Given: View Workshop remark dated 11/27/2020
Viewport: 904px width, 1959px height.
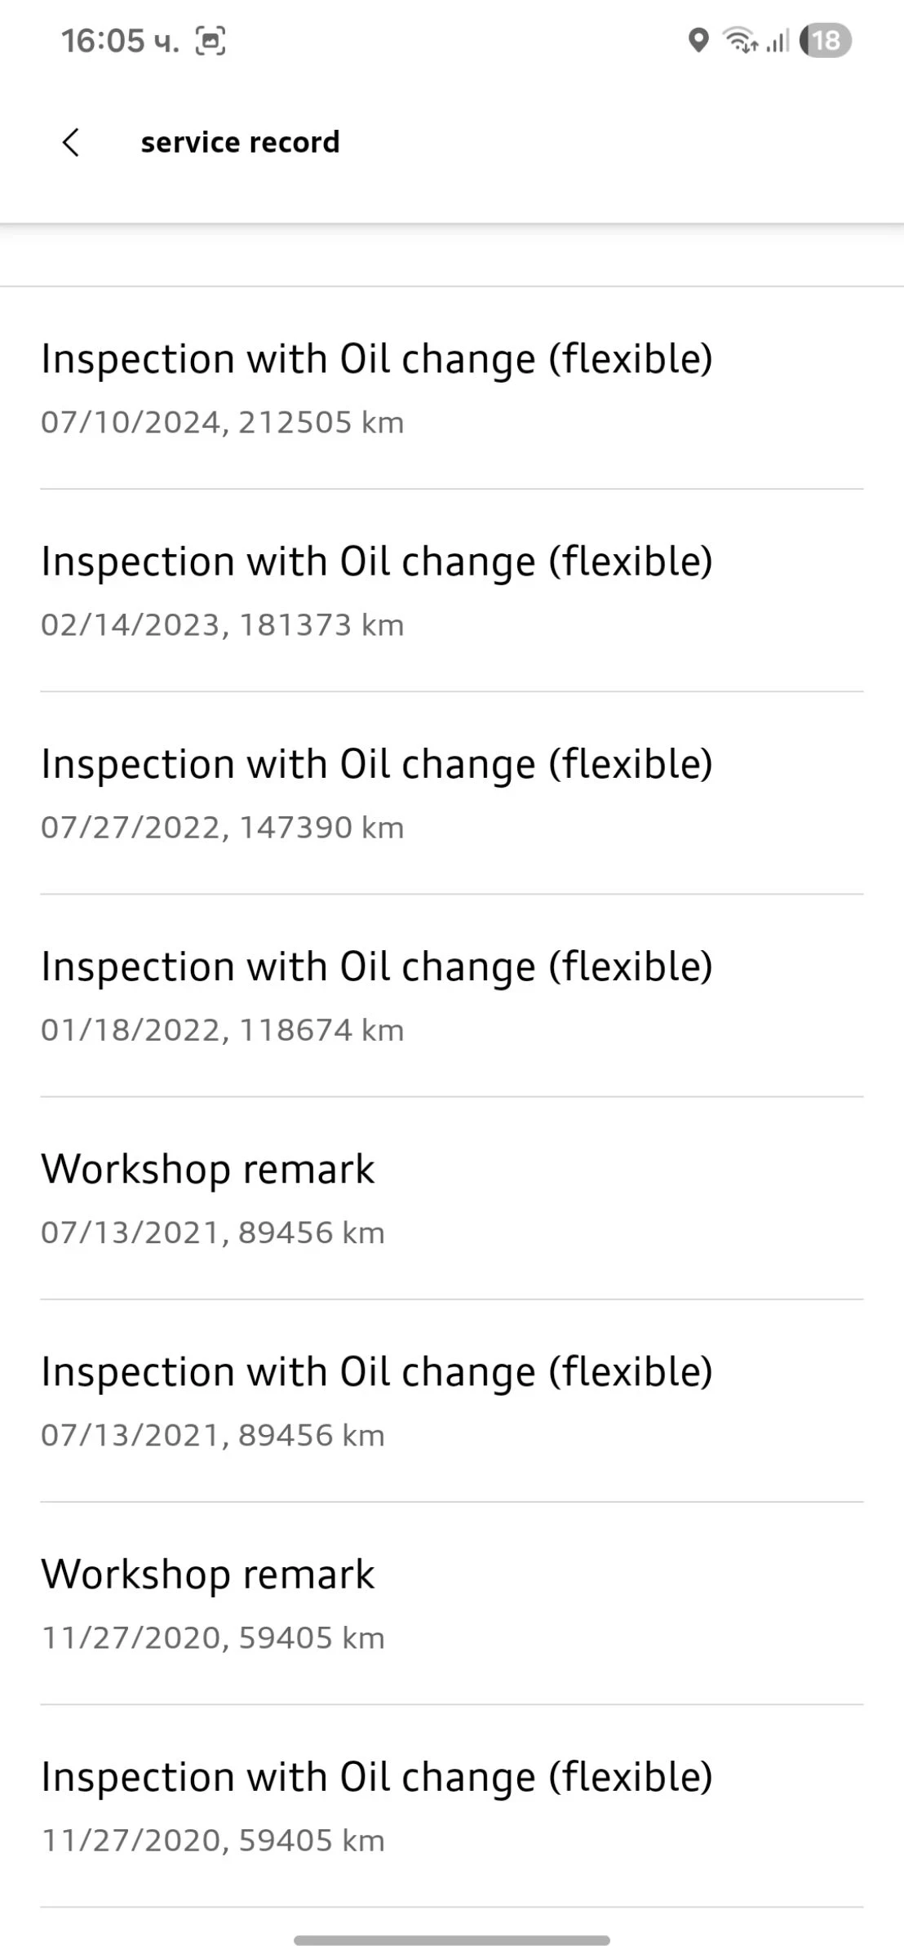Looking at the screenshot, I should [x=208, y=1601].
